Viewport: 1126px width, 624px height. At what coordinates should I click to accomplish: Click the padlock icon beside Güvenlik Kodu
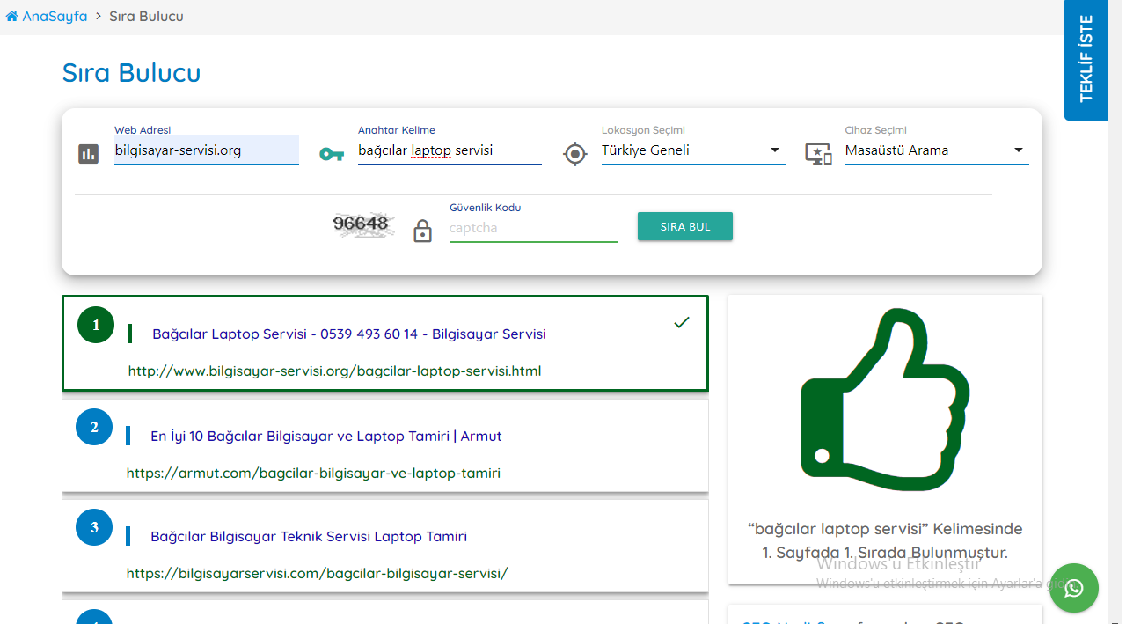click(423, 231)
